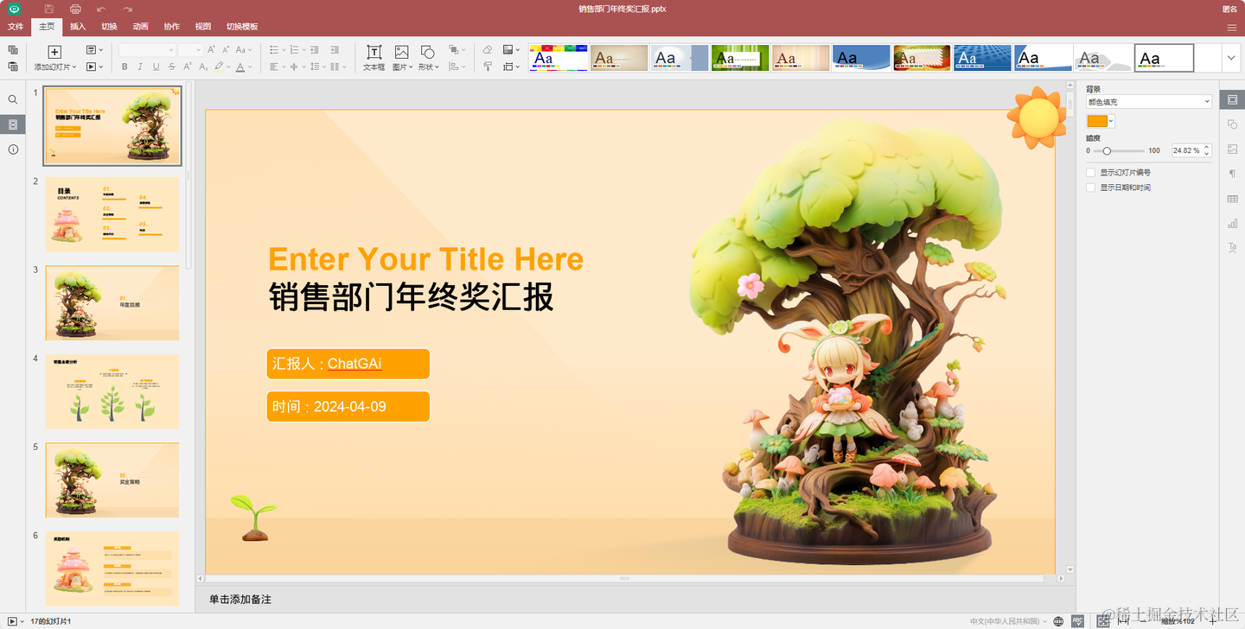The height and width of the screenshot is (629, 1245).
Task: Switch to the 切换 tab
Action: click(109, 27)
